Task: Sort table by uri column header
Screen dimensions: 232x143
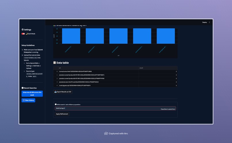Action: pos(98,68)
